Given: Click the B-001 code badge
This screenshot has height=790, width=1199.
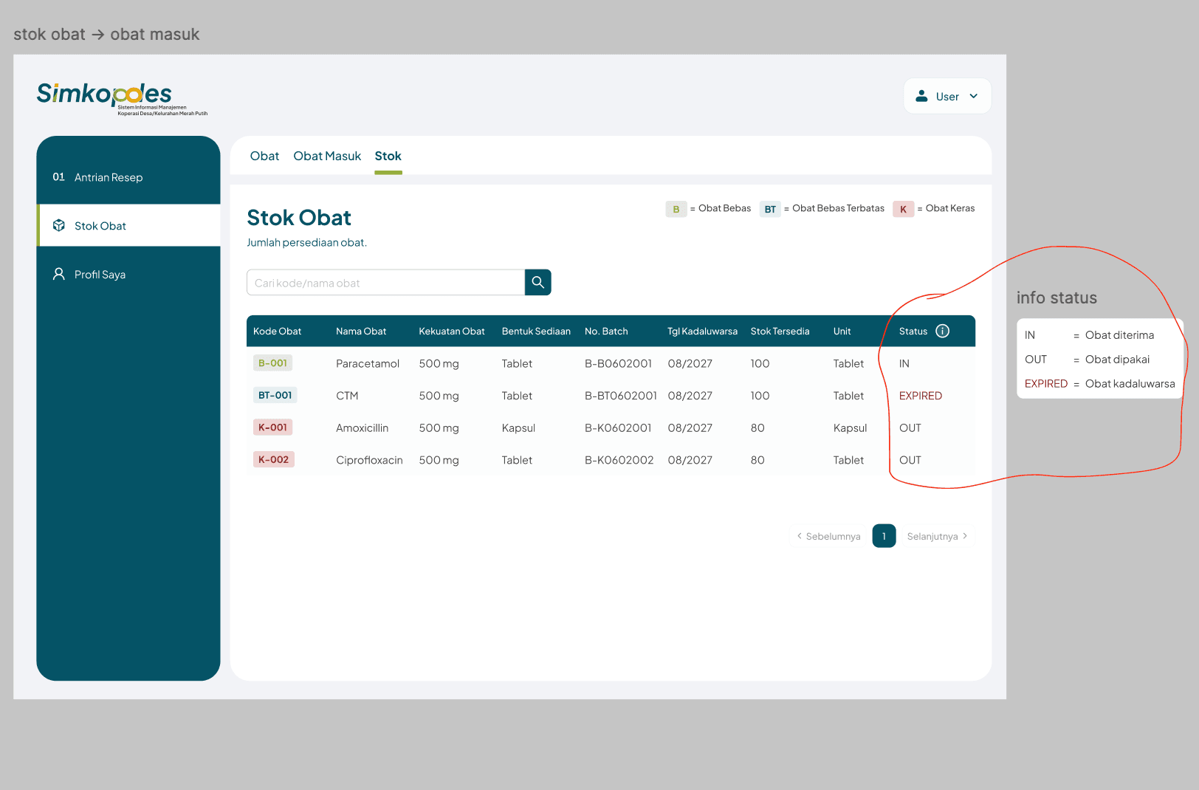Looking at the screenshot, I should (x=272, y=363).
